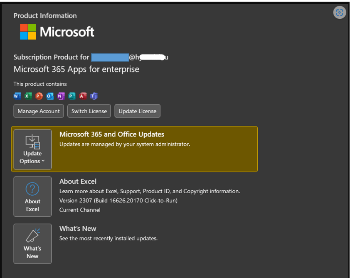Click the Product Information heading
The height and width of the screenshot is (279, 350).
click(x=45, y=16)
